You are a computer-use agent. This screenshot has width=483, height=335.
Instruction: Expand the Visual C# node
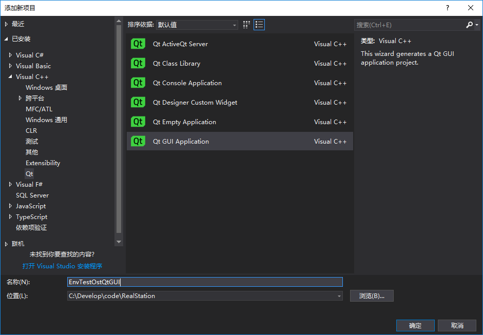point(10,55)
